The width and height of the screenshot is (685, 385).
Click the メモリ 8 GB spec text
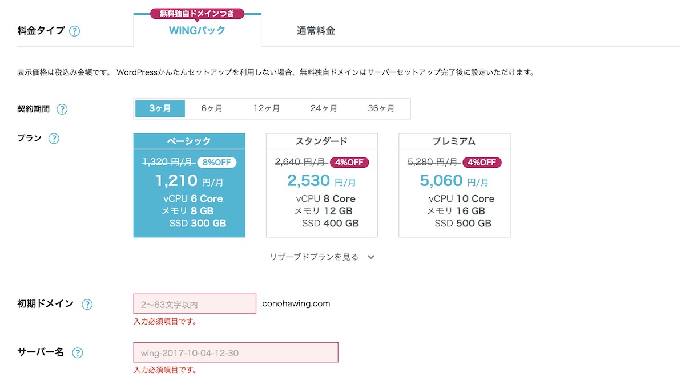click(x=187, y=211)
